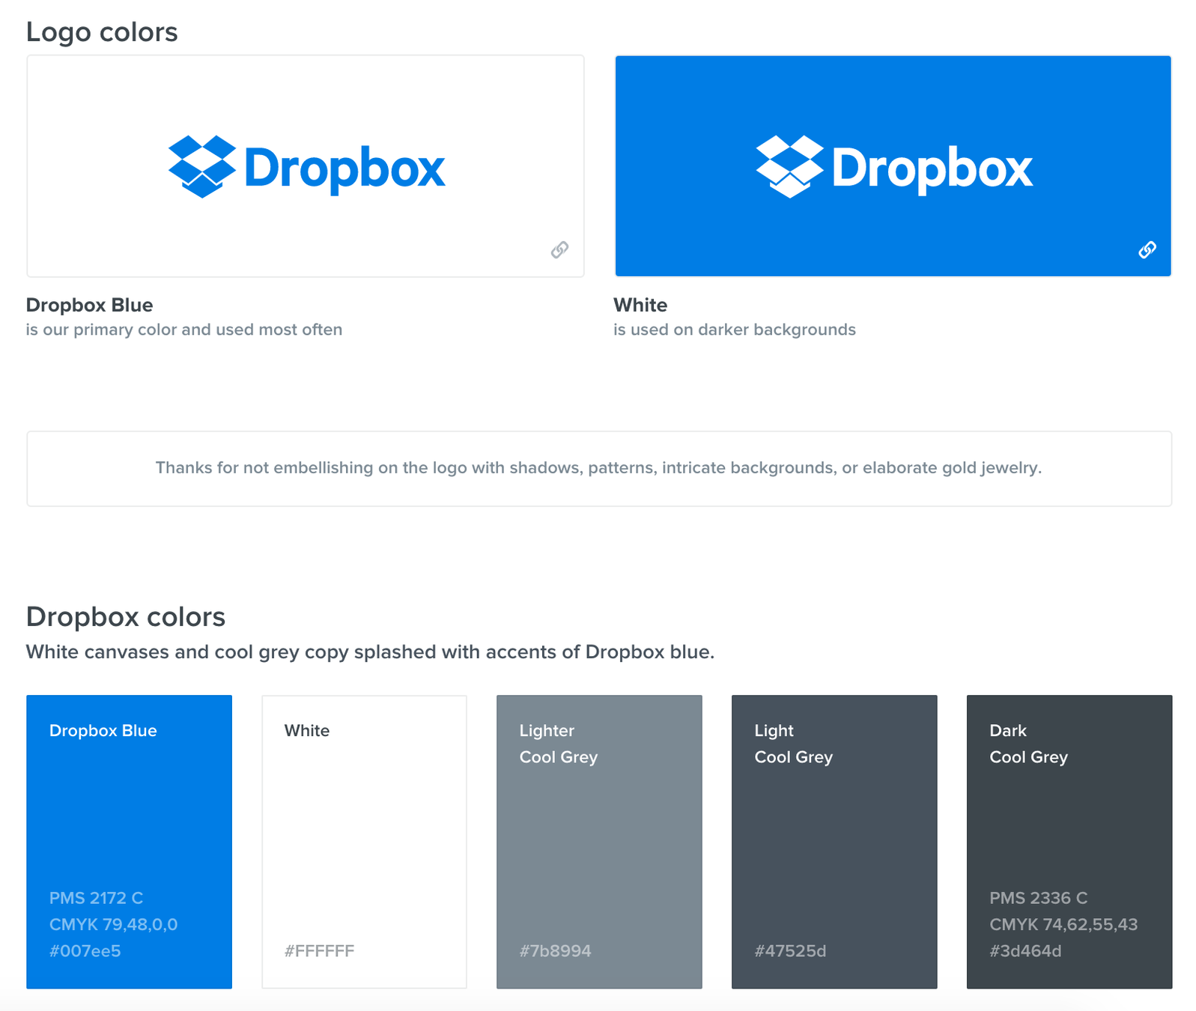Image resolution: width=1196 pixels, height=1011 pixels.
Task: Click 'PMS 2172 C' text
Action: point(96,898)
